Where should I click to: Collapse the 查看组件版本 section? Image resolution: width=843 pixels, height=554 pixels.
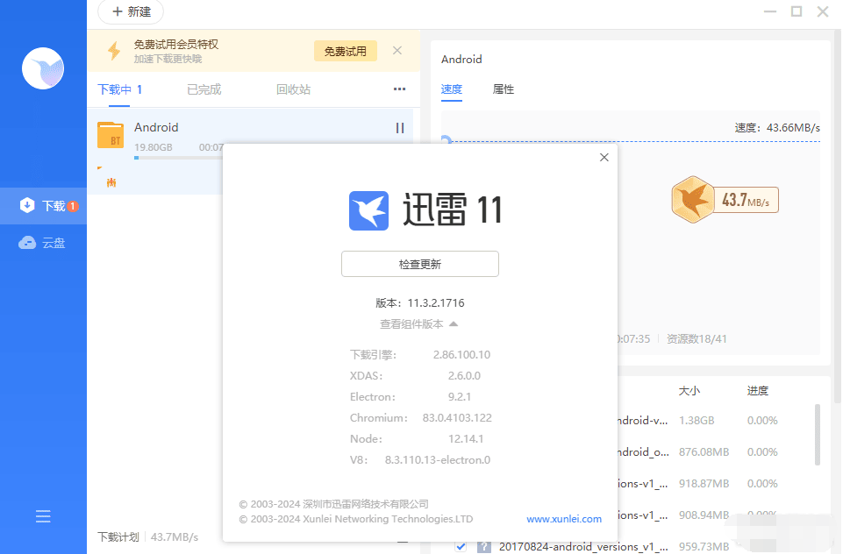click(418, 324)
